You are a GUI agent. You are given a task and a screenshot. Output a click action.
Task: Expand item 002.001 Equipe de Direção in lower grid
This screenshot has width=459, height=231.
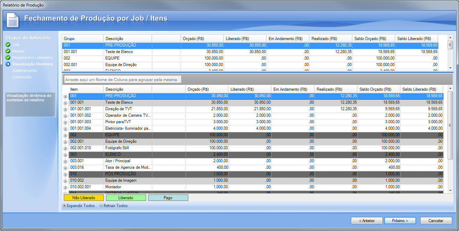(65, 142)
